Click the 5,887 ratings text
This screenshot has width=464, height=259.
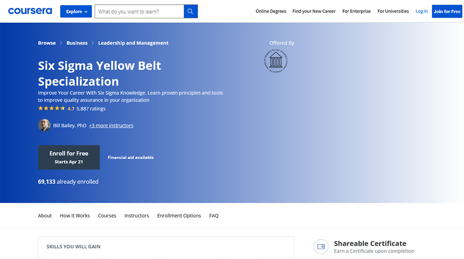click(91, 109)
